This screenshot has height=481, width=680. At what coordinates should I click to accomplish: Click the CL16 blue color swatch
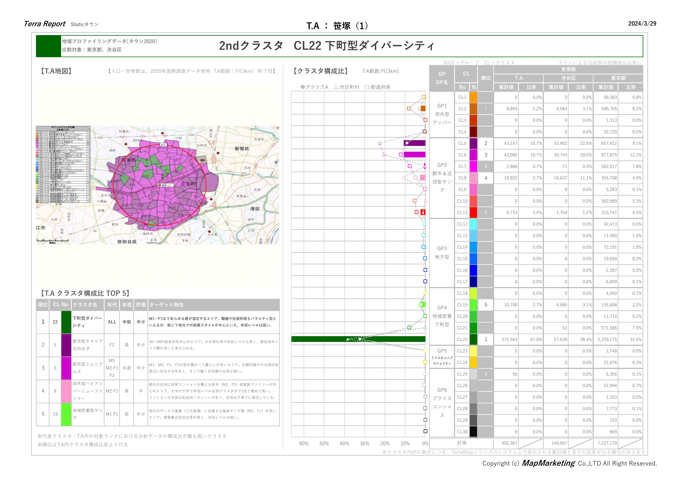473,270
